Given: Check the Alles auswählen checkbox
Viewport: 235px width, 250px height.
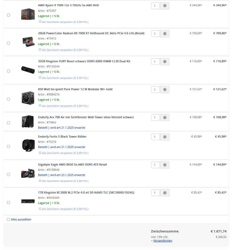Looking at the screenshot, I should pyautogui.click(x=8, y=219).
